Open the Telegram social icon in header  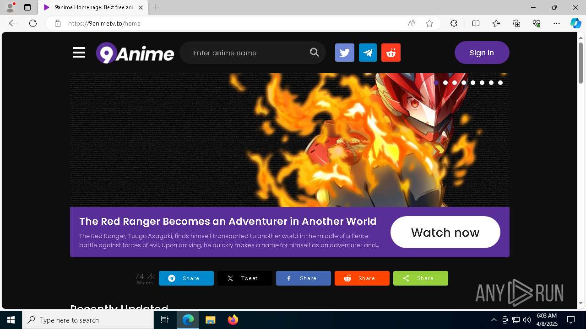368,53
